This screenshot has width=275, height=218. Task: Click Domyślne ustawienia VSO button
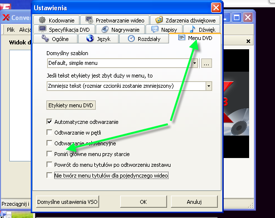click(67, 202)
